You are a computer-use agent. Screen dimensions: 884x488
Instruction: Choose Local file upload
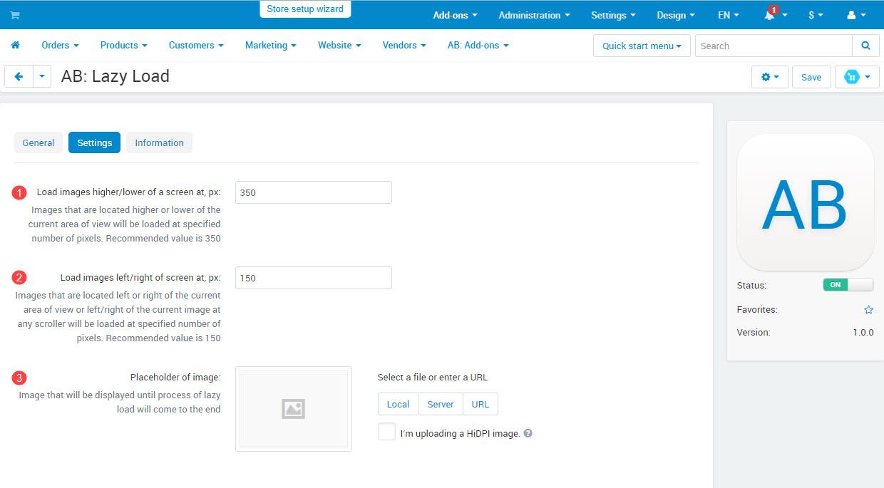pyautogui.click(x=398, y=404)
